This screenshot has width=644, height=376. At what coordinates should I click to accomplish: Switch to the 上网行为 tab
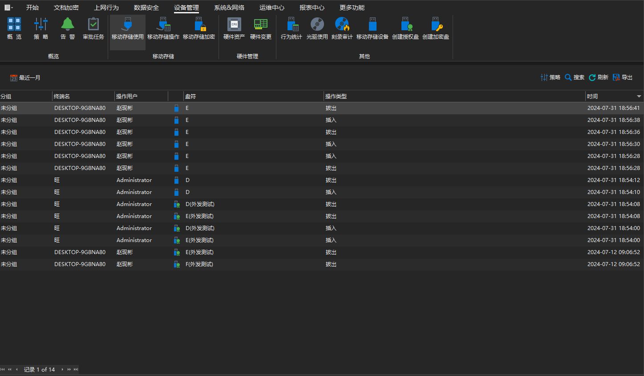click(x=106, y=8)
